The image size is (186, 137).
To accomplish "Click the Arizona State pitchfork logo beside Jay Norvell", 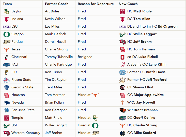I will 122,103.
